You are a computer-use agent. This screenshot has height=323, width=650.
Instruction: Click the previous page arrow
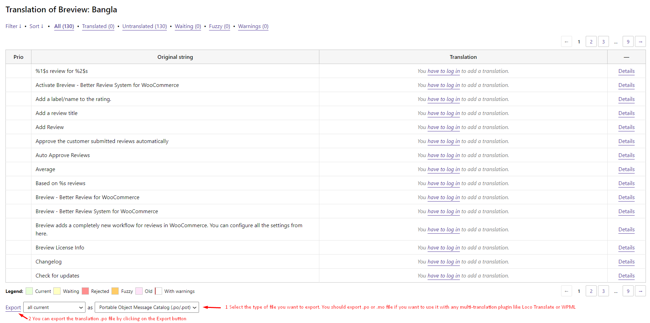(566, 41)
